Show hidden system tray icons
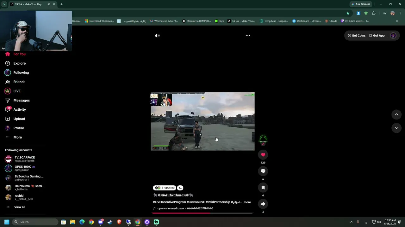This screenshot has width=405, height=227. 351,222
